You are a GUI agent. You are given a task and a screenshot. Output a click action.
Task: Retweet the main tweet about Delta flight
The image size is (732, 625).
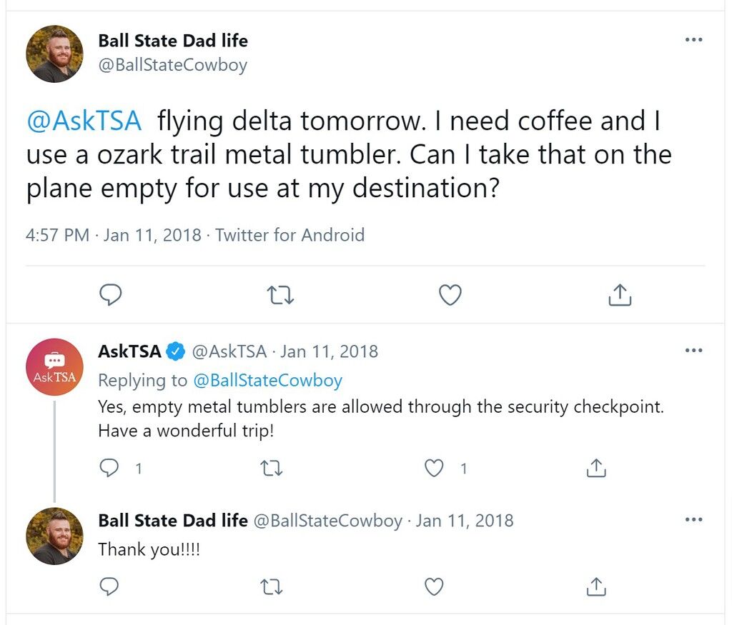pyautogui.click(x=280, y=295)
